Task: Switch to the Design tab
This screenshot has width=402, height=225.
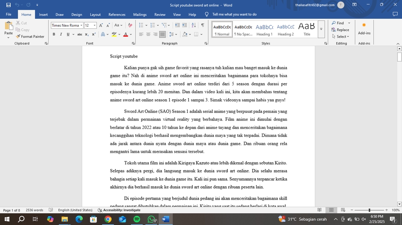Action: tap(77, 15)
